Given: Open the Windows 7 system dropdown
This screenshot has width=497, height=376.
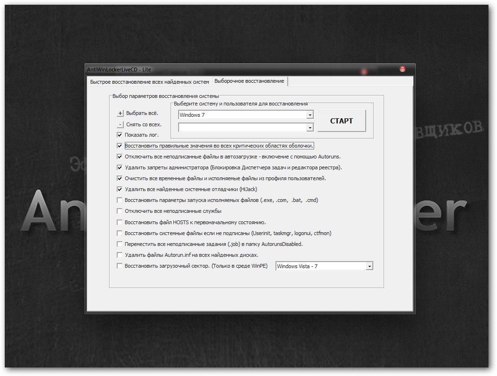Looking at the screenshot, I should pos(310,115).
